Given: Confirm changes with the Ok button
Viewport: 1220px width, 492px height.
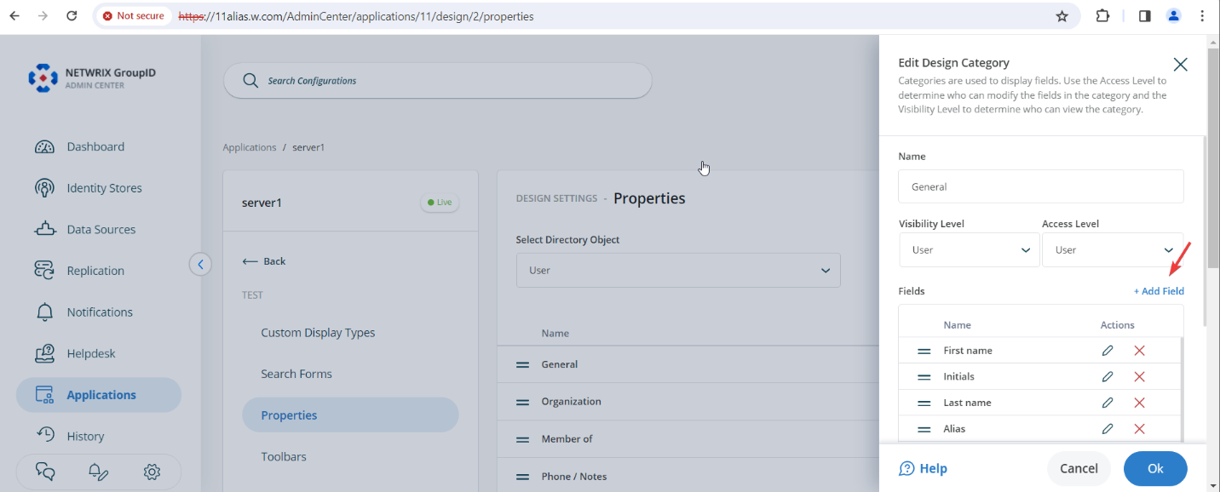Looking at the screenshot, I should click(1154, 468).
